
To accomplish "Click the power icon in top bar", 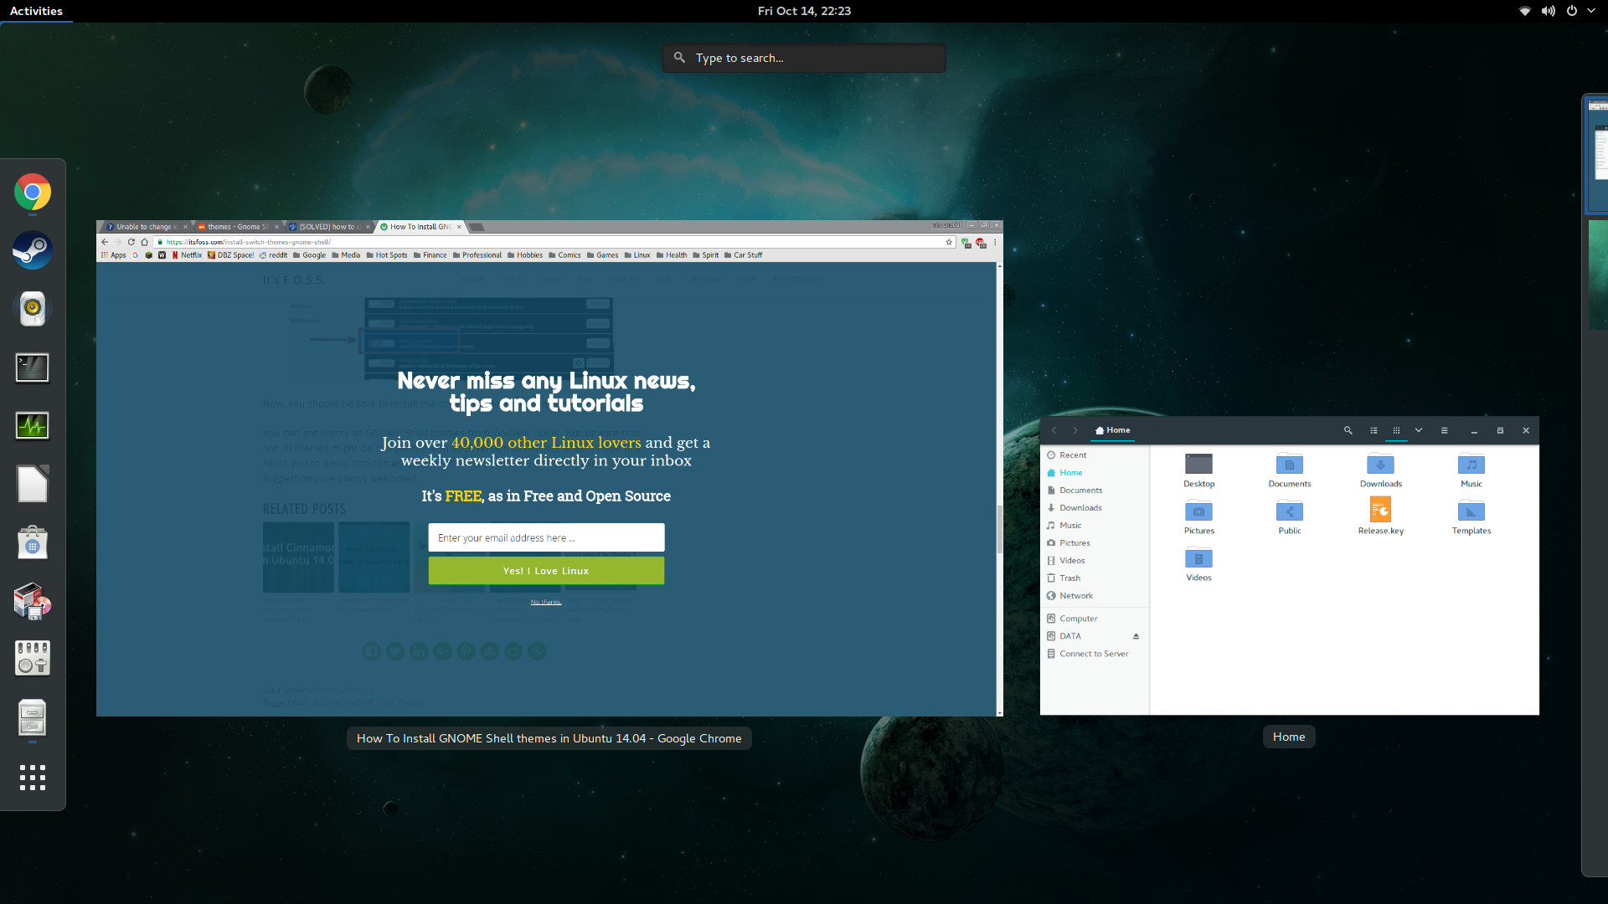I will (x=1572, y=11).
